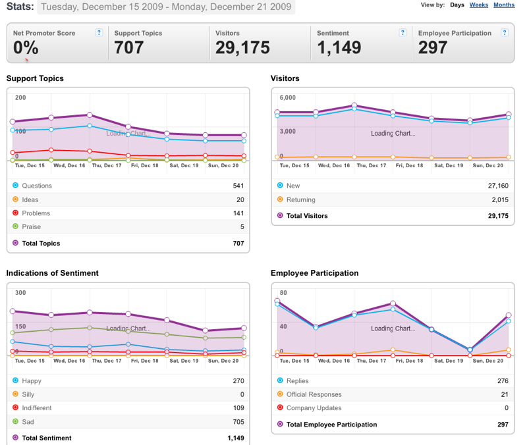Switch the view to Months
The image size is (529, 445).
point(504,5)
